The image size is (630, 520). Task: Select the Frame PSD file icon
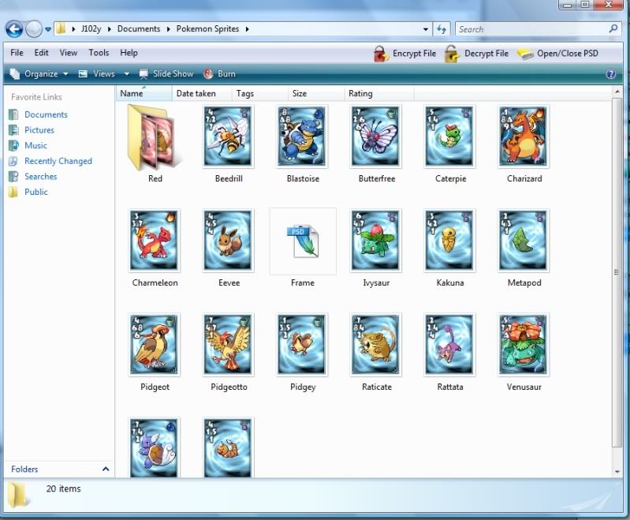click(x=304, y=241)
